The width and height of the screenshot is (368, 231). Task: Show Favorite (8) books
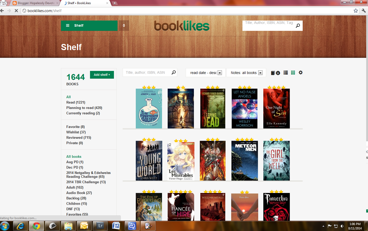pos(75,127)
